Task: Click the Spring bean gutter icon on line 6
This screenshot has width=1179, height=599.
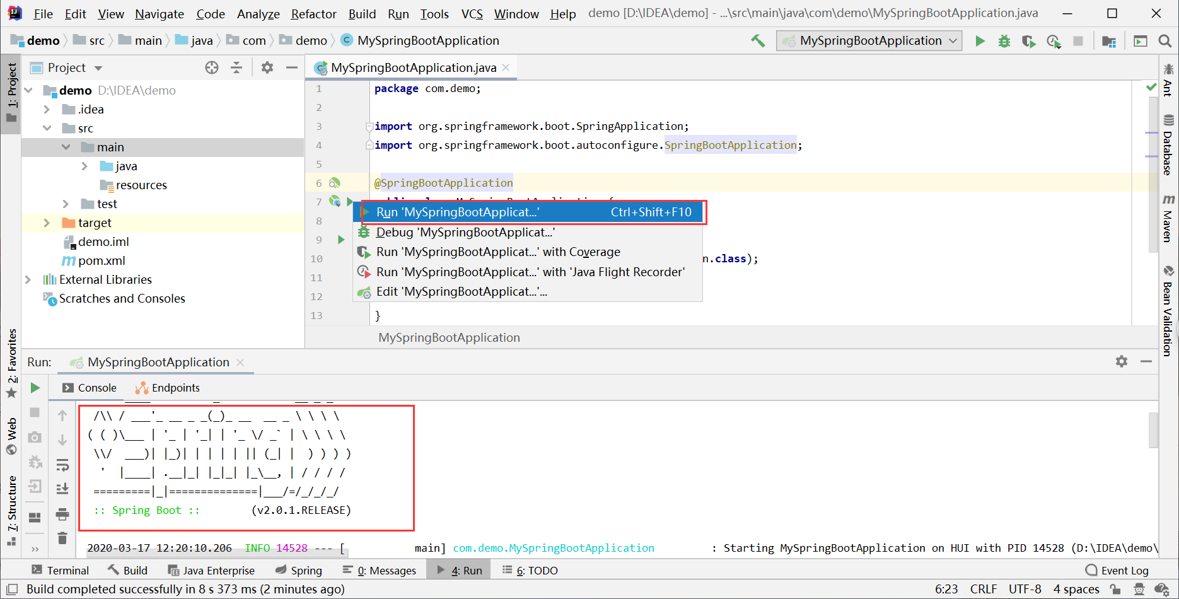Action: click(335, 183)
